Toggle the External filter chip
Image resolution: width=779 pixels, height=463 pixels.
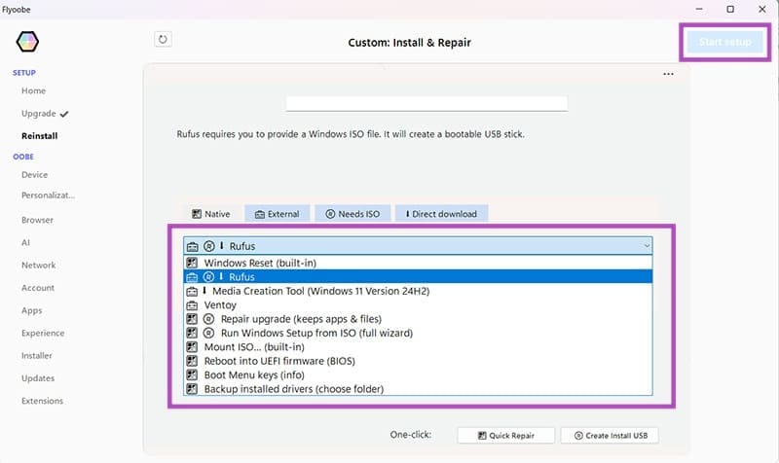point(278,214)
